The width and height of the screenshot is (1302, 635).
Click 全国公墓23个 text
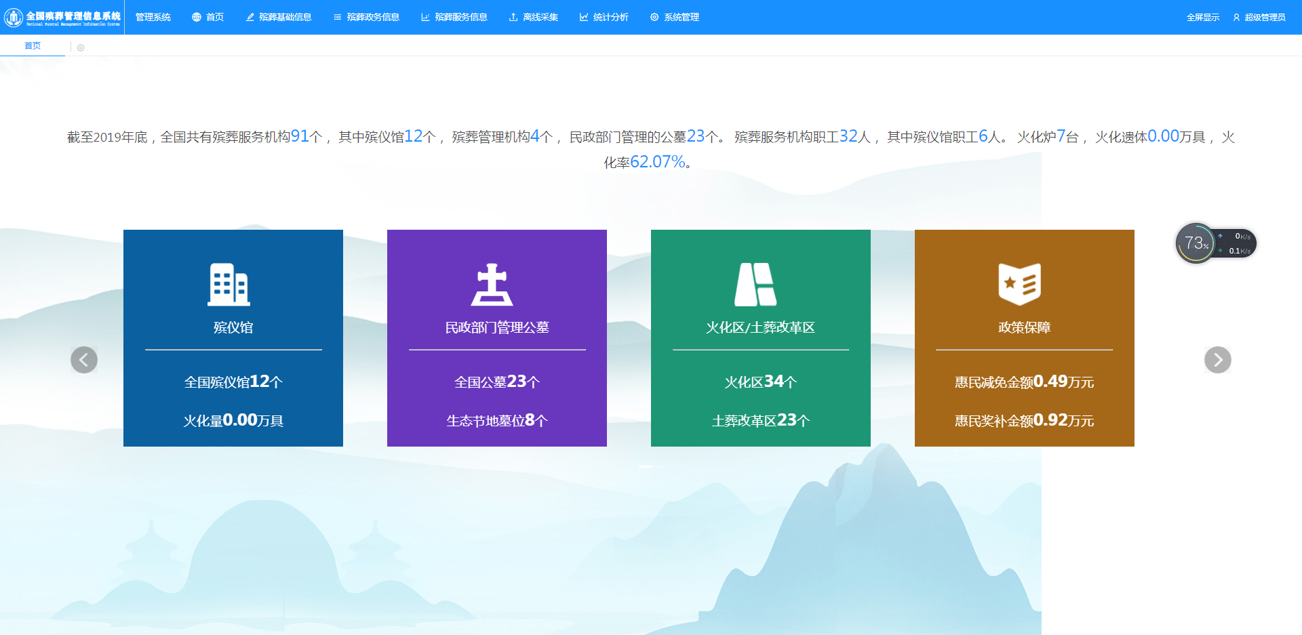click(x=497, y=382)
